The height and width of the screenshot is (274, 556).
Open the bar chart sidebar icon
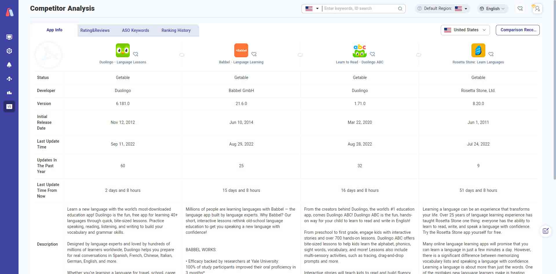click(x=9, y=93)
